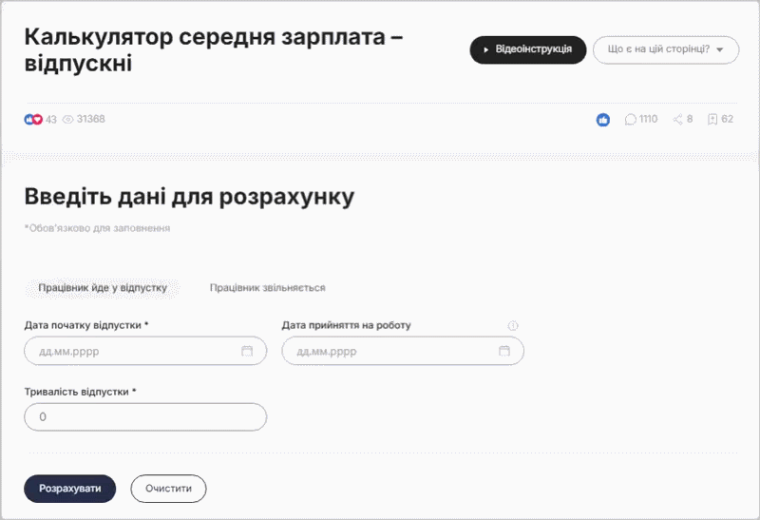Click the 'Тривалість відпустки' number field
This screenshot has width=760, height=520.
click(x=145, y=417)
